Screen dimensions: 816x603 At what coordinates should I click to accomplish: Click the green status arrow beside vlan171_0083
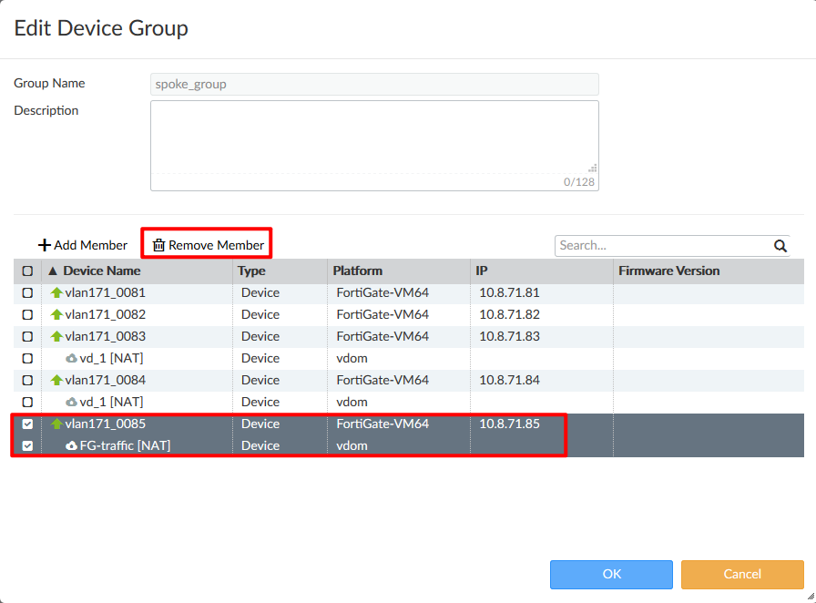tap(56, 336)
